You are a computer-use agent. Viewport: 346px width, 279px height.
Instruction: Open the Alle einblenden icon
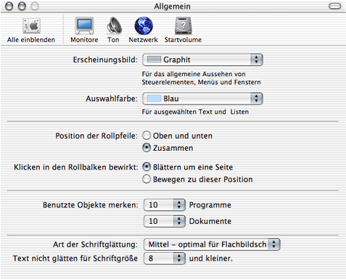[31, 25]
